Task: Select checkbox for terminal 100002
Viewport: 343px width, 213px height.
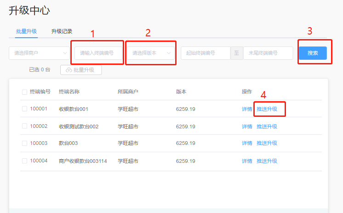Action: [x=24, y=126]
